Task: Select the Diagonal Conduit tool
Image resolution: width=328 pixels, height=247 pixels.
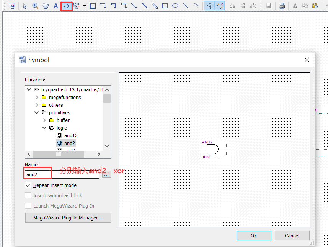Action: 155,6
